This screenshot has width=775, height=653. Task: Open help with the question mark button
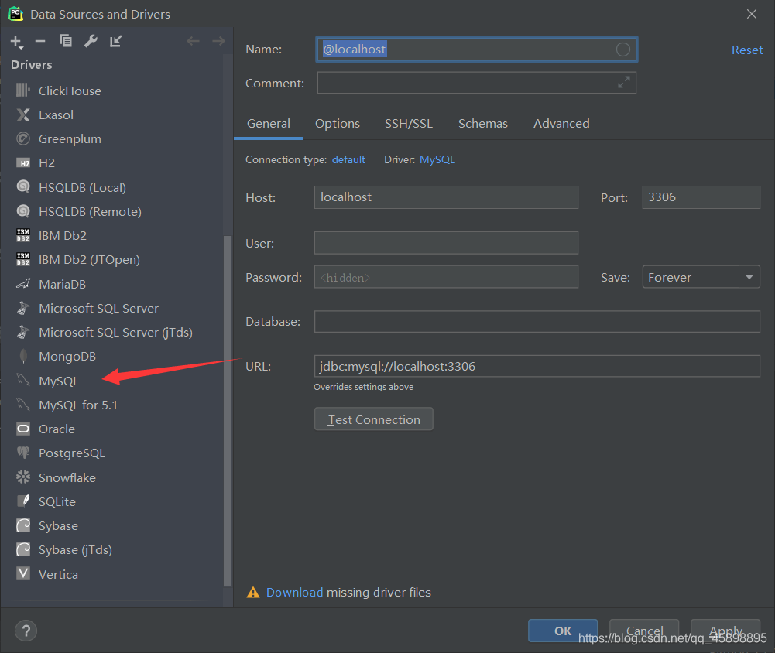26,631
